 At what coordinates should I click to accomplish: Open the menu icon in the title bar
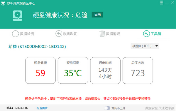tap(161, 3)
